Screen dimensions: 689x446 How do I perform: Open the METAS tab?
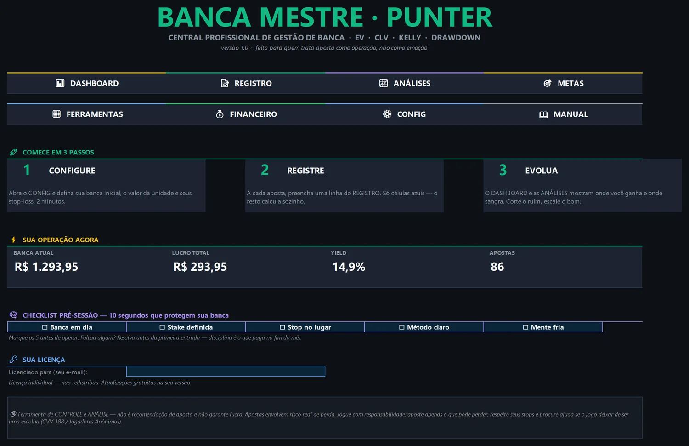tap(563, 83)
